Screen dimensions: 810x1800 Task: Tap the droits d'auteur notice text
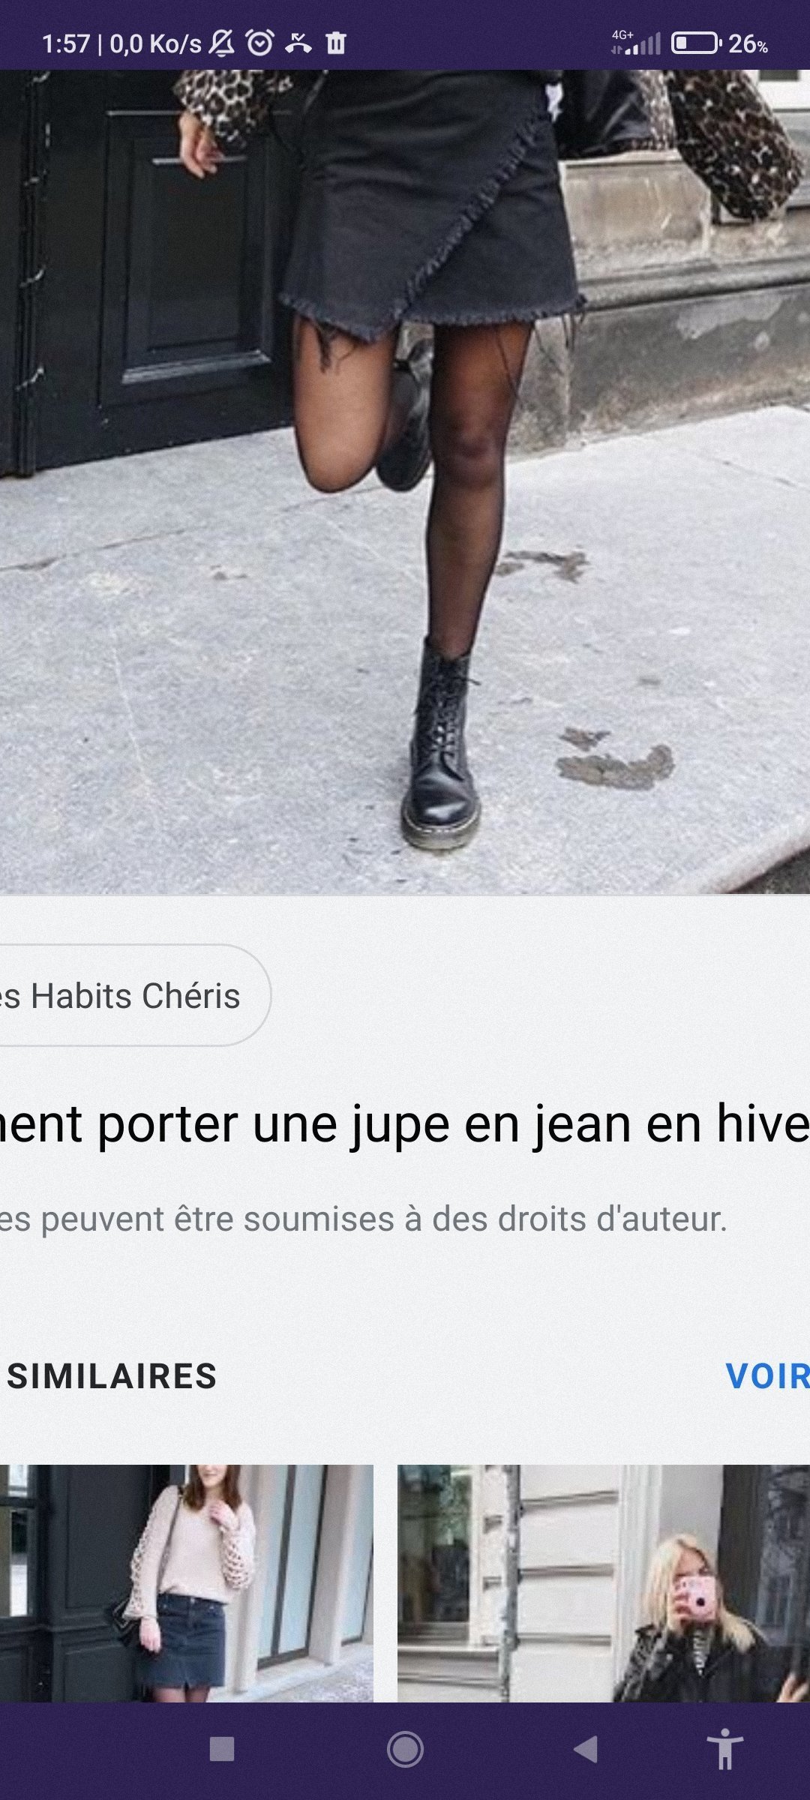pyautogui.click(x=364, y=1219)
